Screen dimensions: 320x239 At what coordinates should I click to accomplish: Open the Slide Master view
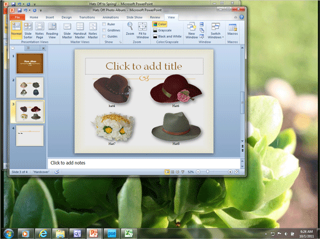(x=67, y=31)
